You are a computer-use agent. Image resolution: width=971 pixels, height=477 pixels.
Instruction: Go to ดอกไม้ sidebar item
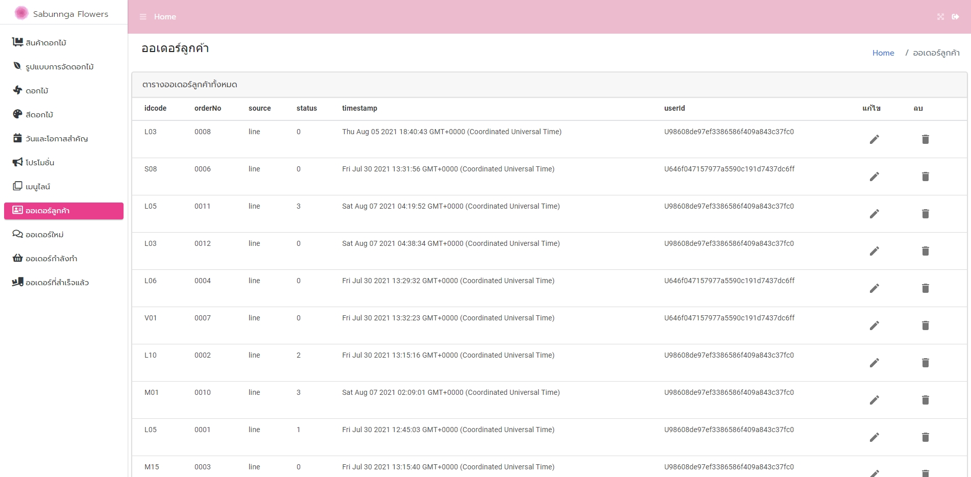tap(64, 90)
